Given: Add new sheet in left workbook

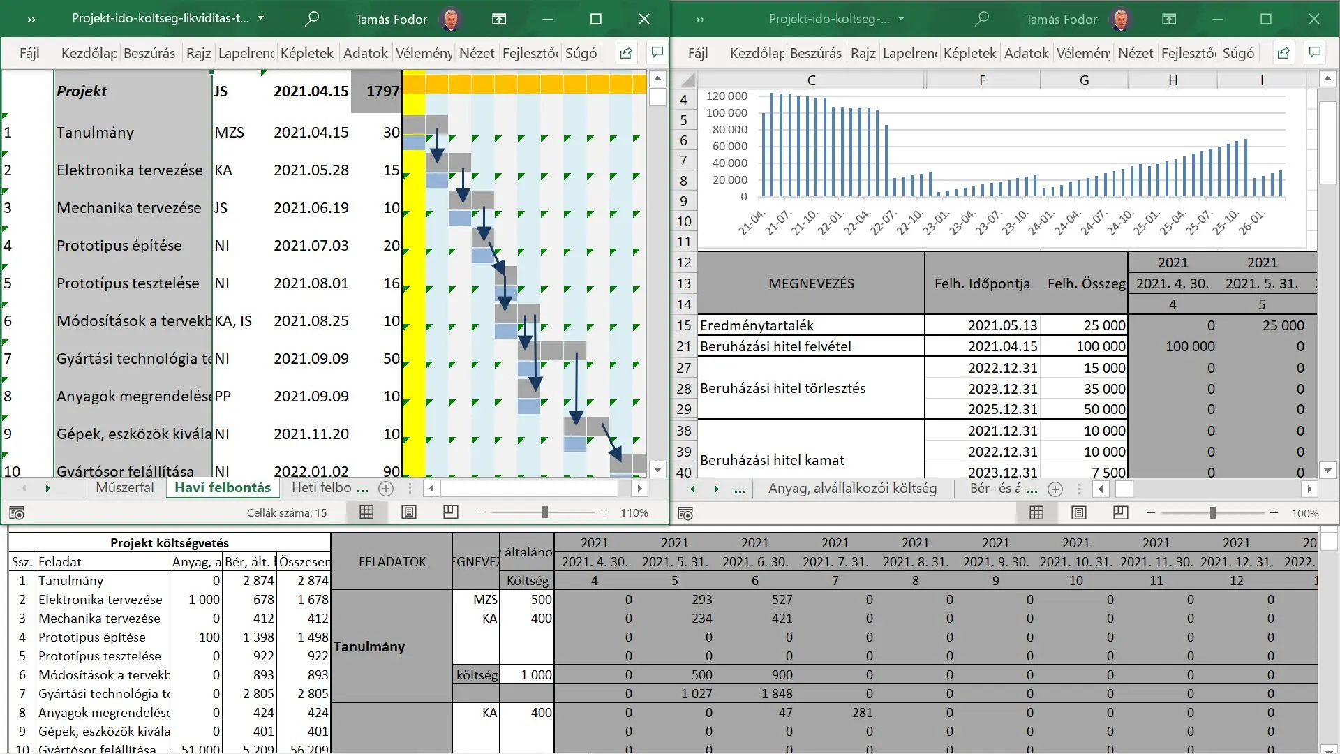Looking at the screenshot, I should coord(386,489).
